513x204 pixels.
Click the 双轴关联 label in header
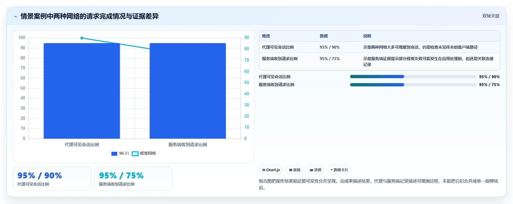(x=491, y=16)
